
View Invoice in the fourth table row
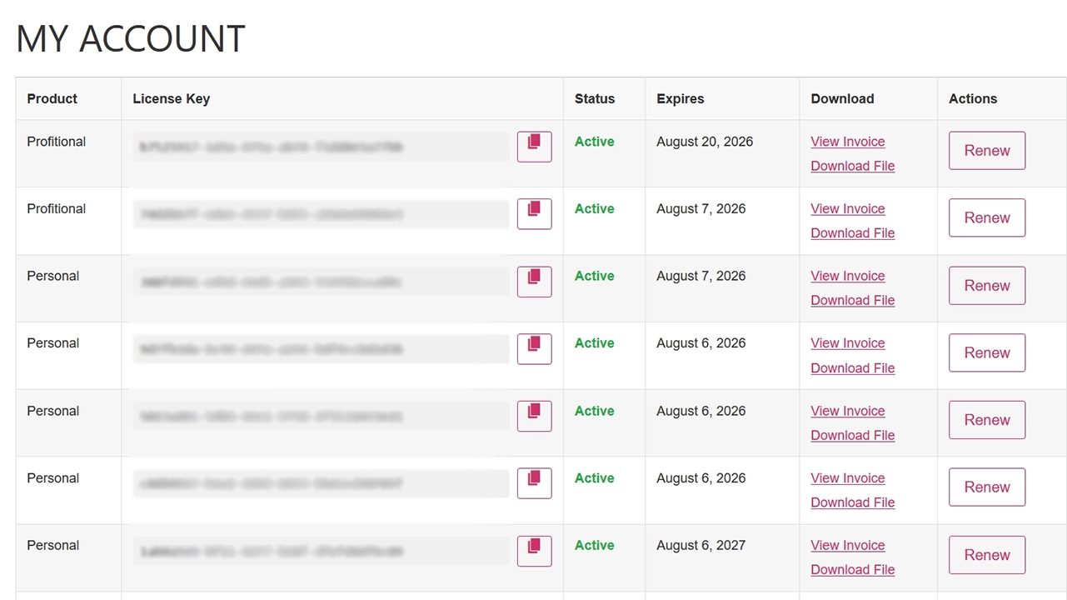(847, 343)
